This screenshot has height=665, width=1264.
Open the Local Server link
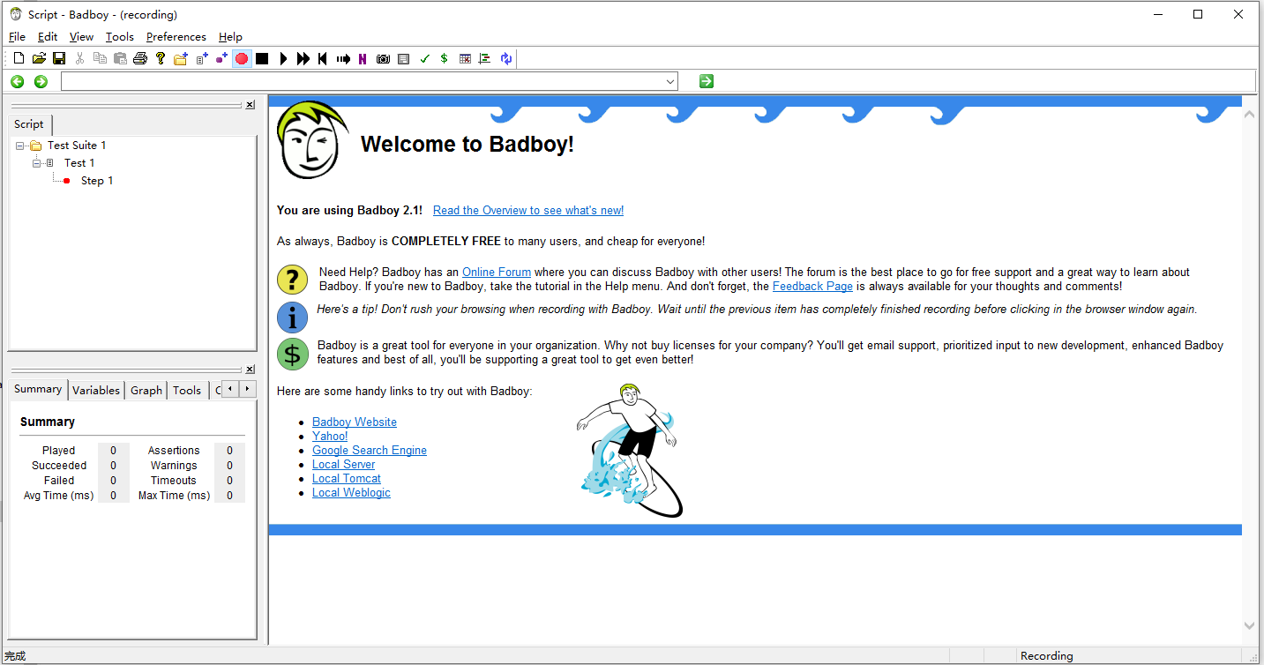point(343,465)
